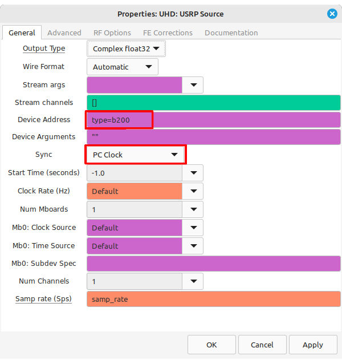
Task: Open Start Time dropdown arrow
Action: click(x=193, y=173)
